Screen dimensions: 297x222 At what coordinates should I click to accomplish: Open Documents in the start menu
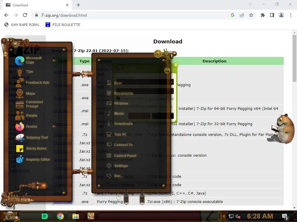coord(120,93)
